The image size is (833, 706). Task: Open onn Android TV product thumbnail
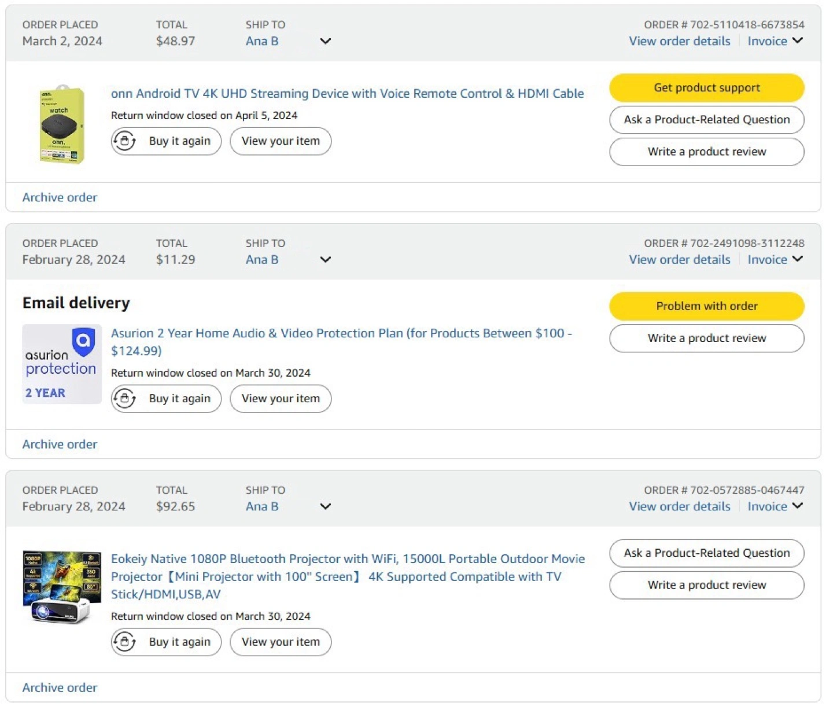click(x=62, y=125)
